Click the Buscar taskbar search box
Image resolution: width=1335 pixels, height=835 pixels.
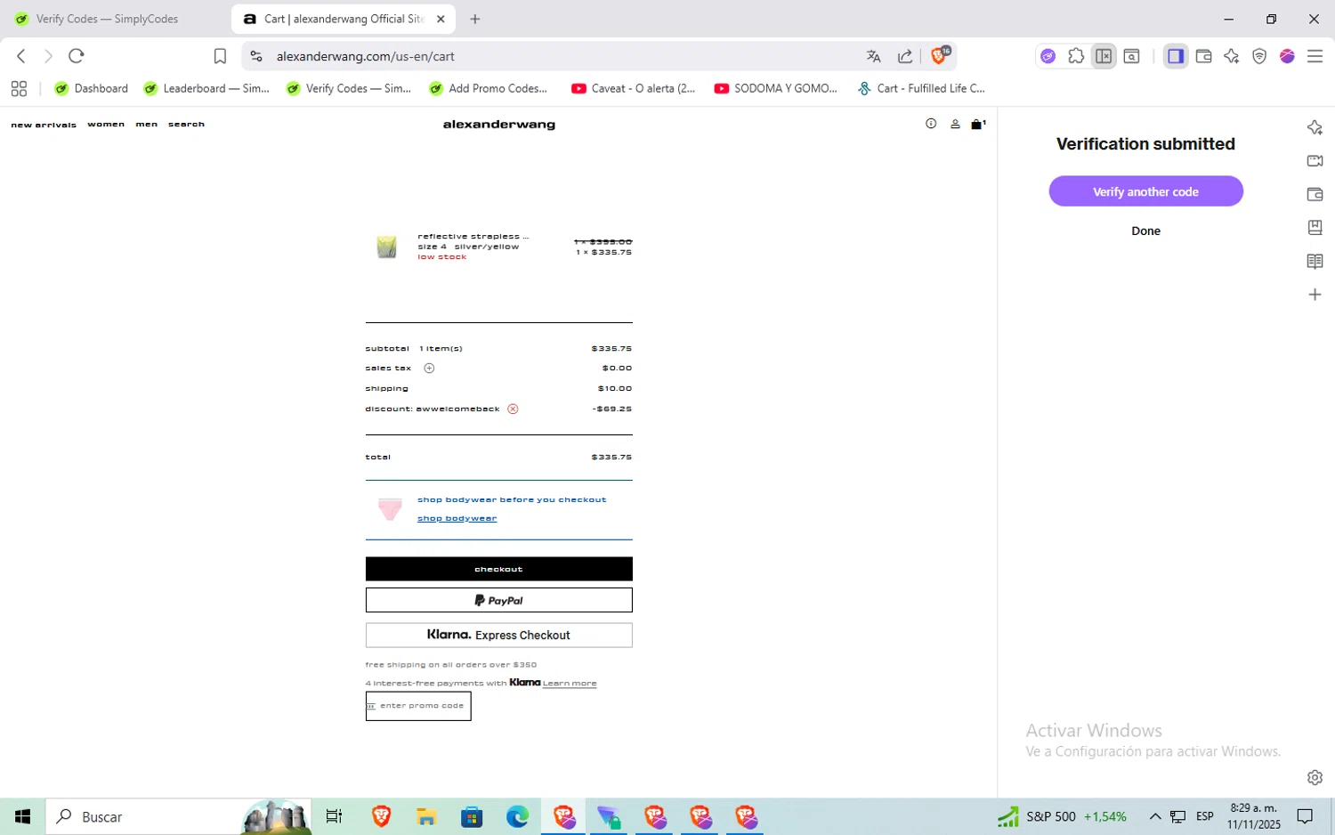pos(178,816)
